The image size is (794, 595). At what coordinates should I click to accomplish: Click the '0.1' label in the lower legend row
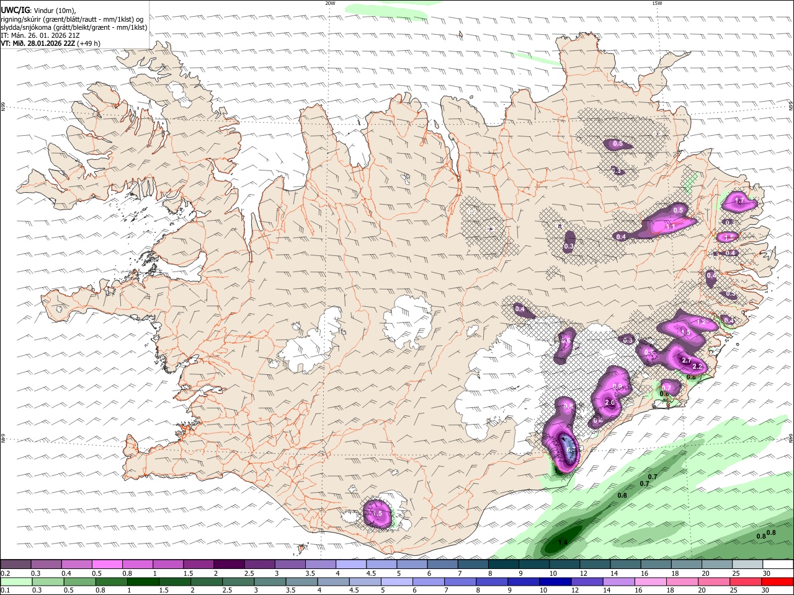click(5, 591)
